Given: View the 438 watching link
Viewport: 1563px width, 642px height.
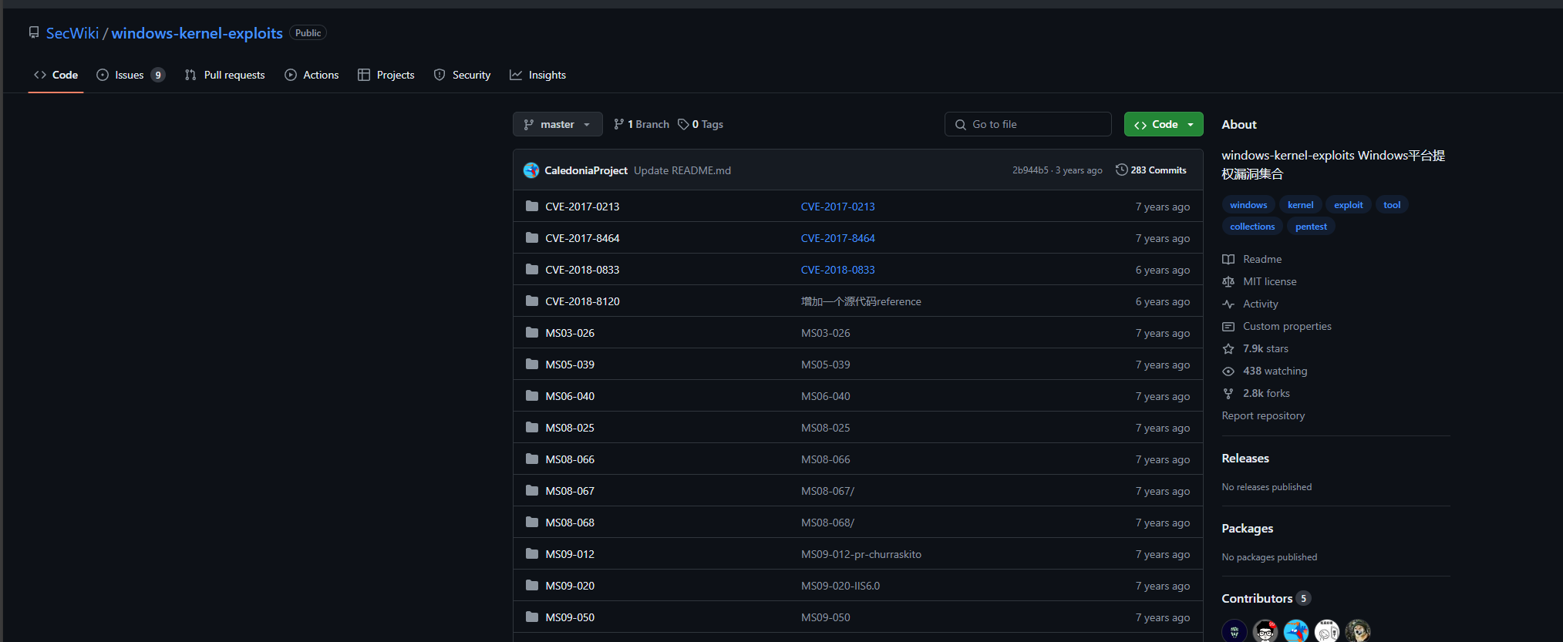Looking at the screenshot, I should [x=1265, y=371].
